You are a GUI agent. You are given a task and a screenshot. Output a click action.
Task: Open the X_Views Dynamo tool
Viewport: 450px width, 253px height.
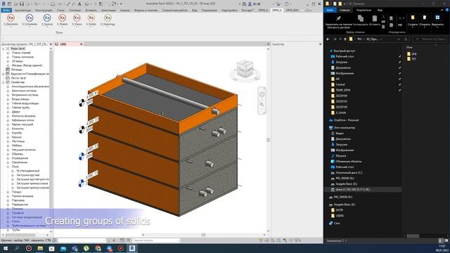(77, 20)
